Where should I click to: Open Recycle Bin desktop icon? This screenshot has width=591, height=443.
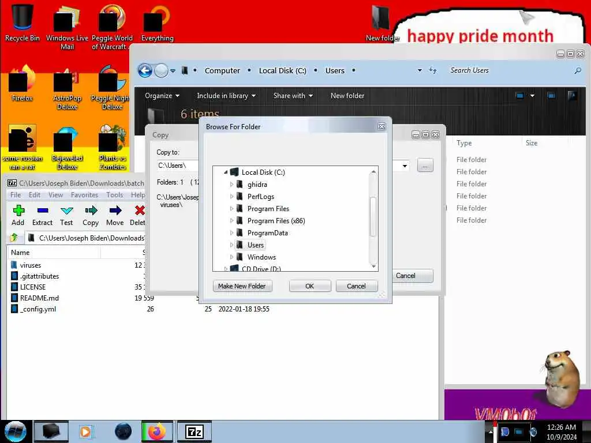click(22, 22)
